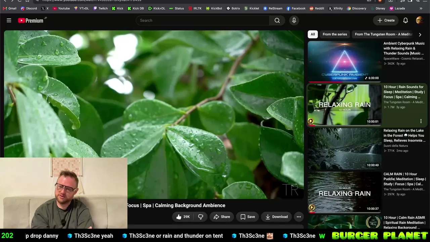Show more filter chips with the next arrow
The width and height of the screenshot is (430, 242).
420,34
